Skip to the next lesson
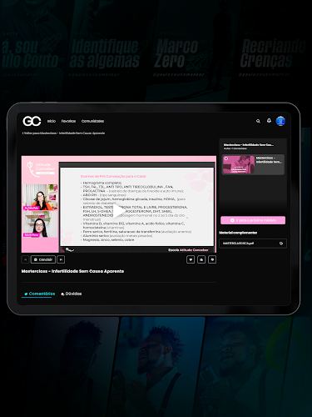This screenshot has width=312, height=417. [x=61, y=259]
